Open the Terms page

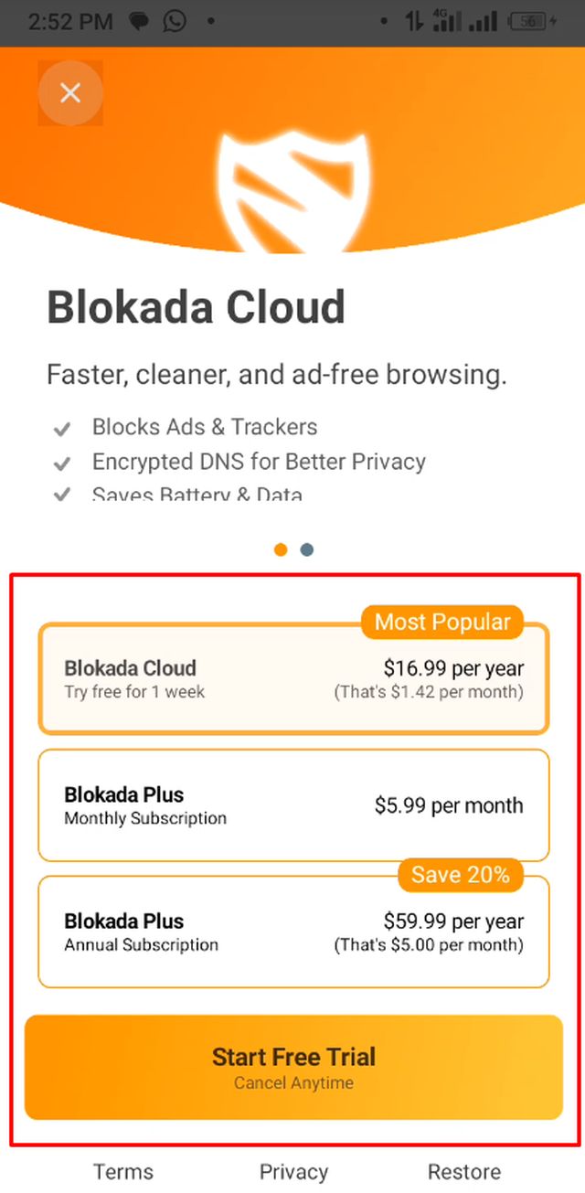[122, 1171]
